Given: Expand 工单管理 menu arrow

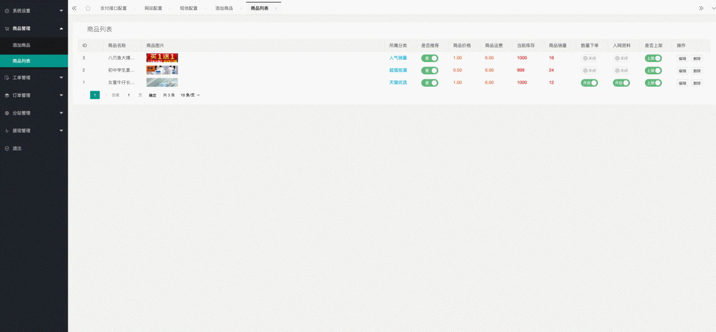Looking at the screenshot, I should 62,78.
